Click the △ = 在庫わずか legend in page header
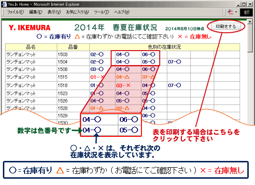The image size is (255, 185). pos(124,37)
